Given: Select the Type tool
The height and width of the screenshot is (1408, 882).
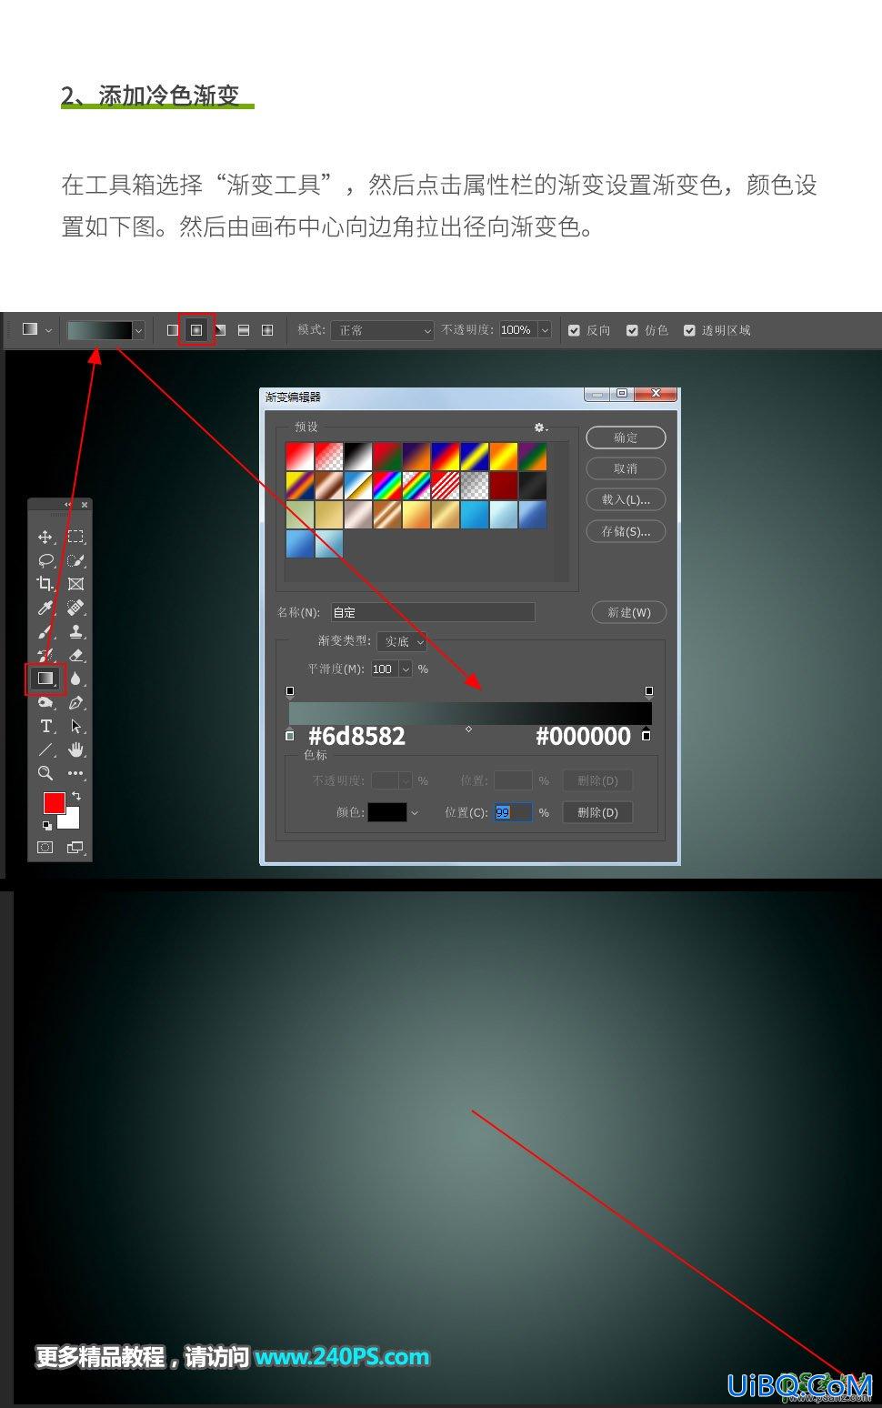Looking at the screenshot, I should (x=45, y=726).
